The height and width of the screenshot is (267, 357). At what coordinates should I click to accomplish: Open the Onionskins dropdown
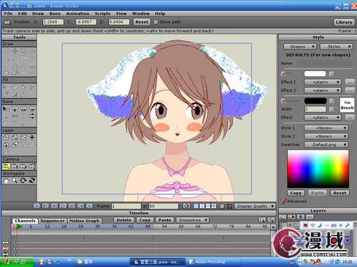192,220
